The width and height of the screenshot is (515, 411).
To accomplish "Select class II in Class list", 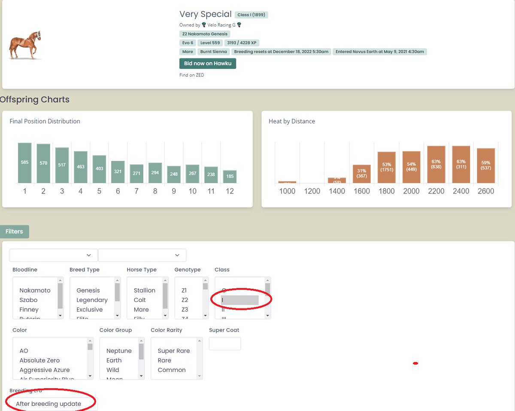I will coord(223,309).
